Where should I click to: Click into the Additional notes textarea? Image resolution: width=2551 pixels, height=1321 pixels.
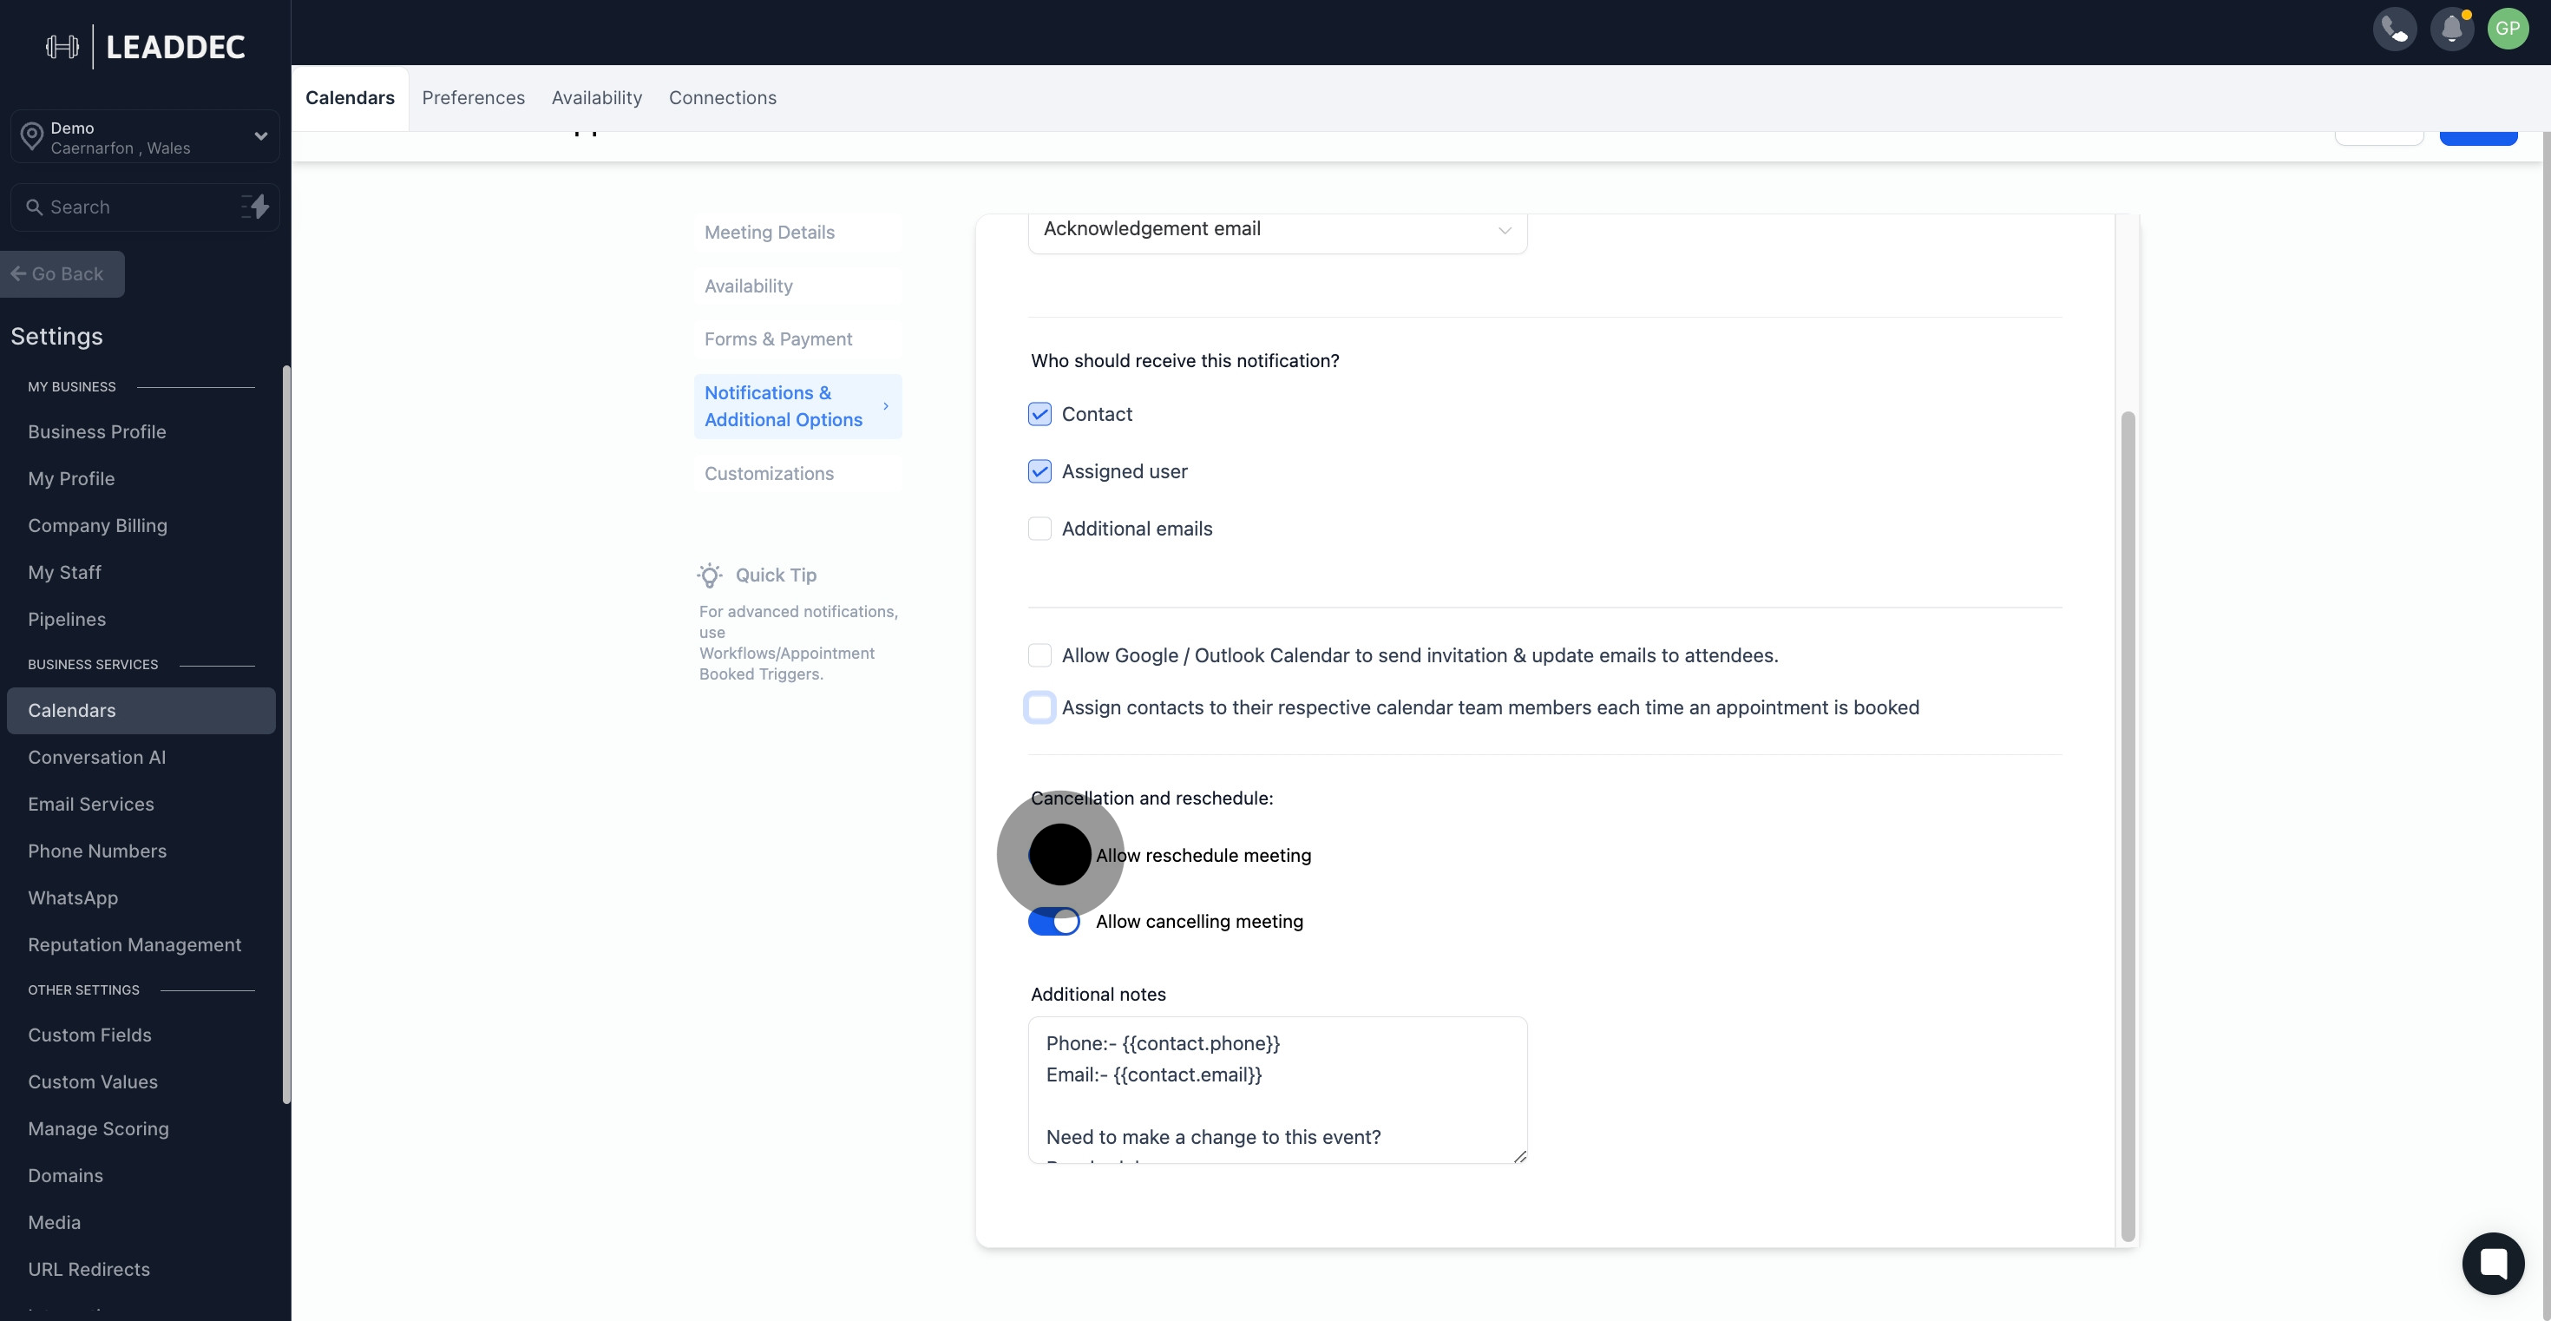pos(1277,1090)
